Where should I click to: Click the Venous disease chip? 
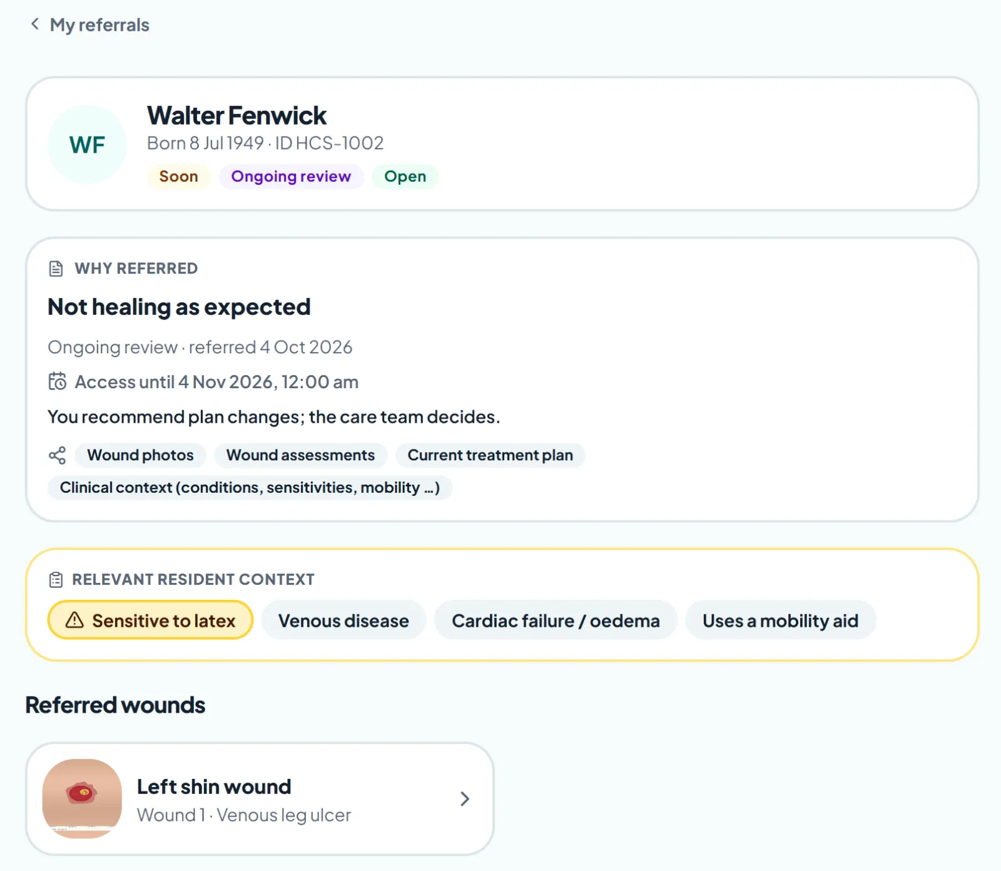pos(343,621)
